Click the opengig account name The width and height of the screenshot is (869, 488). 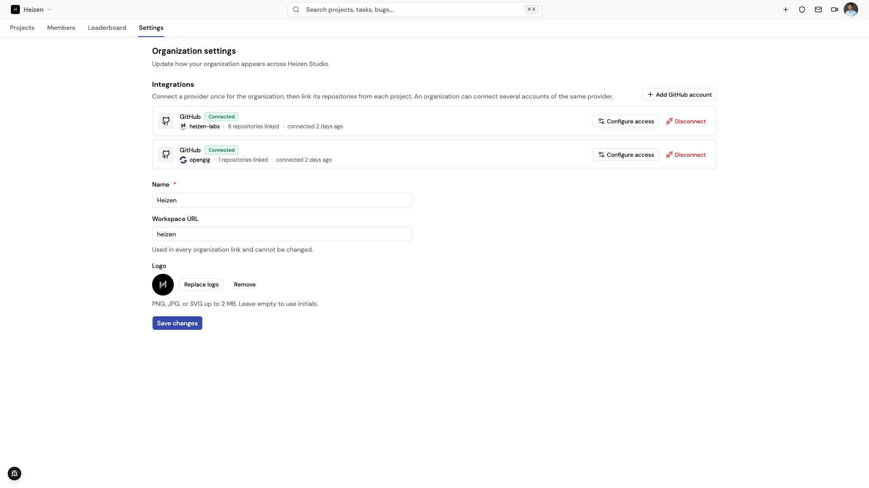click(x=200, y=160)
